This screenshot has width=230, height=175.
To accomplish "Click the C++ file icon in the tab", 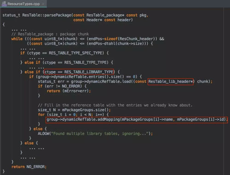I will tap(4, 4).
